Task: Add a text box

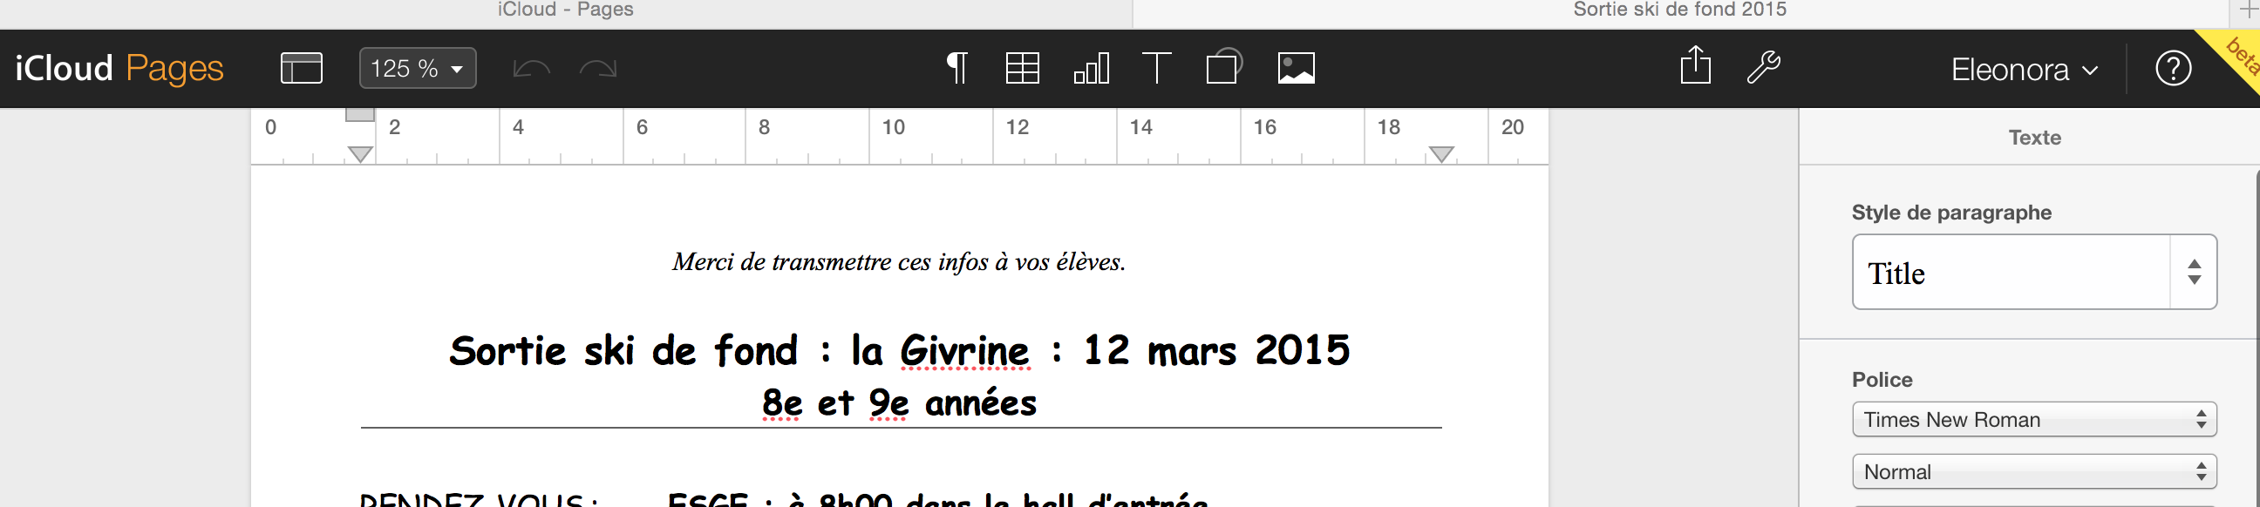Action: point(1156,69)
